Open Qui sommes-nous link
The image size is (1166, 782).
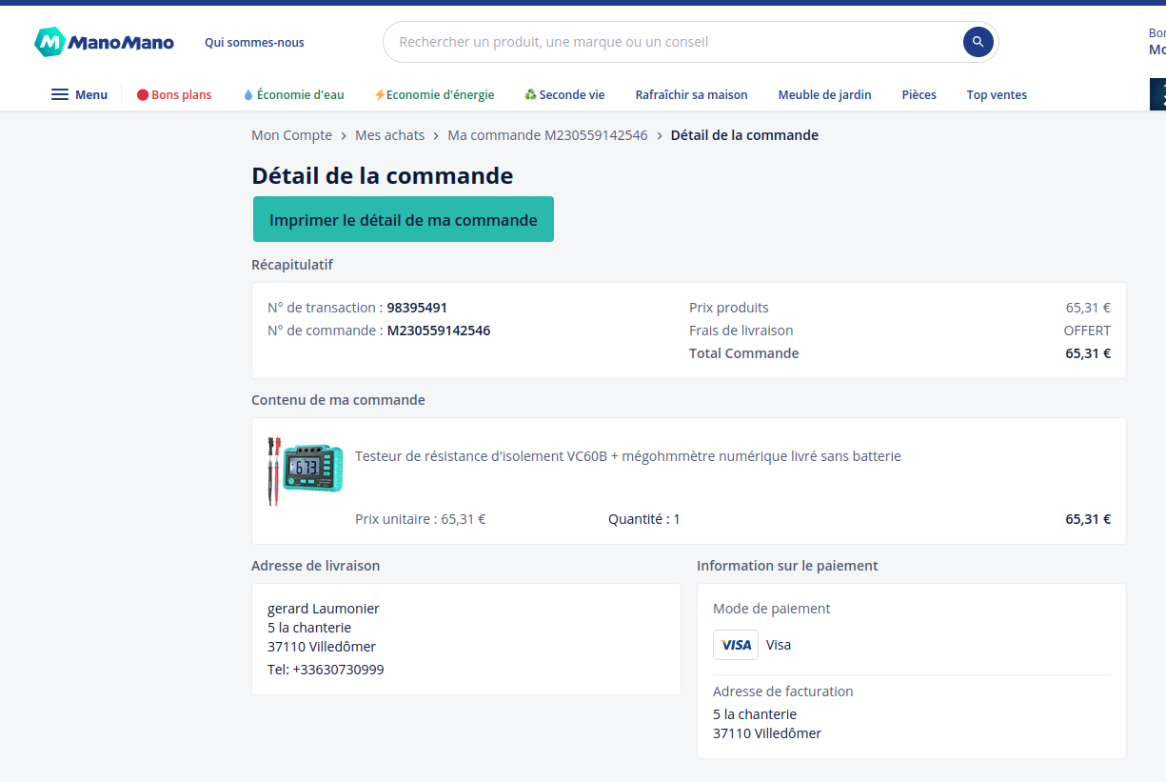(254, 42)
